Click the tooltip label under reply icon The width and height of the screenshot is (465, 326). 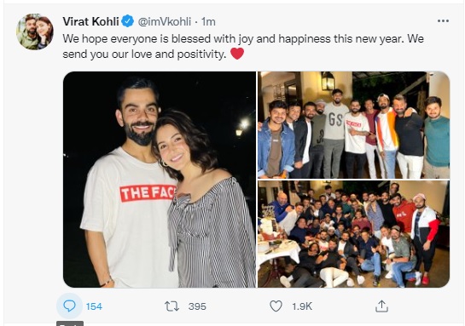click(70, 323)
